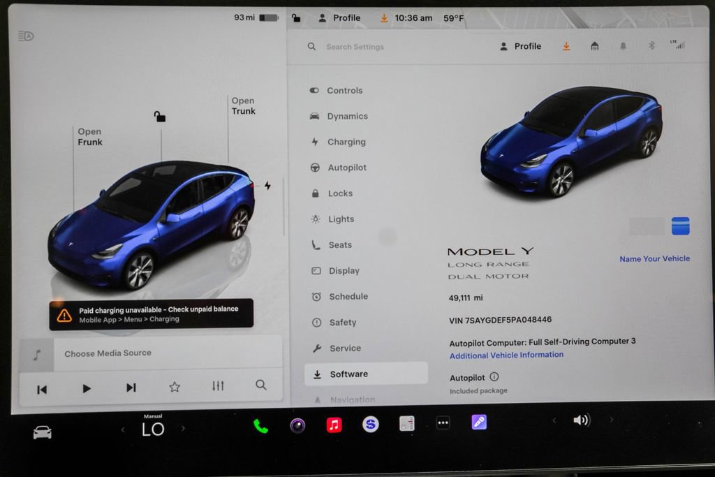This screenshot has height=477, width=715.
Task: Tap the blue Model Y image in Software panel
Action: pos(571,141)
